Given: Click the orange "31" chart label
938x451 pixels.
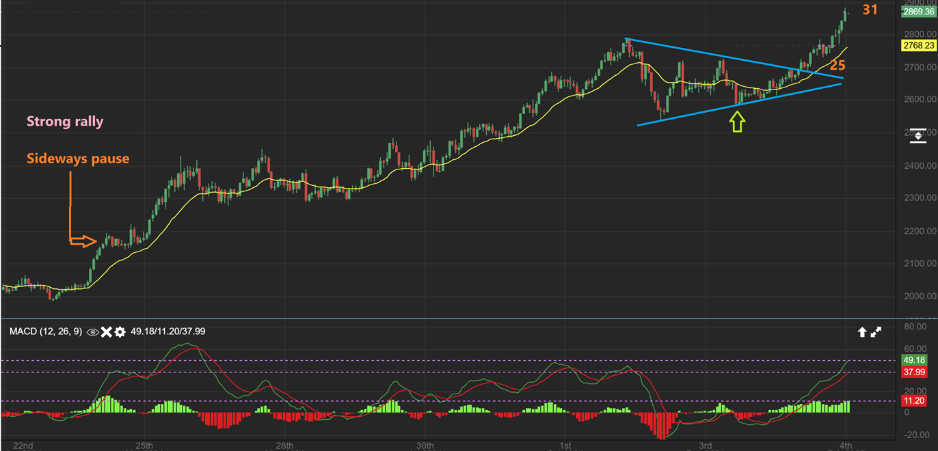Looking at the screenshot, I should (870, 10).
